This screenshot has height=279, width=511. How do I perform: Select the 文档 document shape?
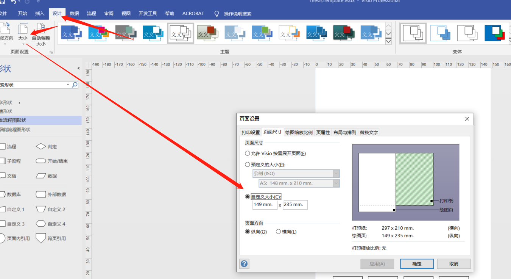point(8,176)
